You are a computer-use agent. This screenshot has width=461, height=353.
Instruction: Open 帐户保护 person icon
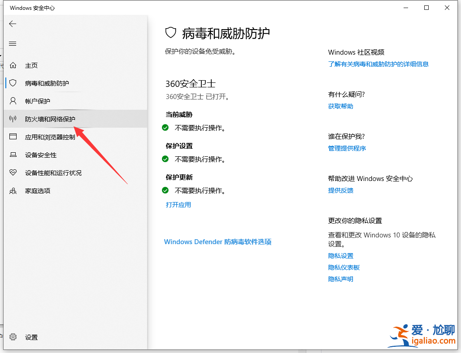point(13,101)
